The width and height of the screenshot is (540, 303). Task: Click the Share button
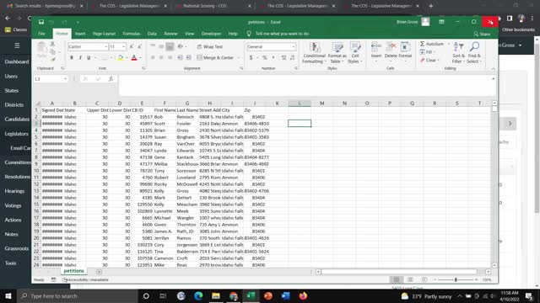coord(482,34)
